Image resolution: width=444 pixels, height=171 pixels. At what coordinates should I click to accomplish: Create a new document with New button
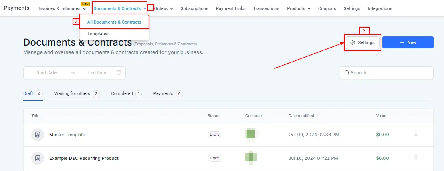[x=408, y=42]
